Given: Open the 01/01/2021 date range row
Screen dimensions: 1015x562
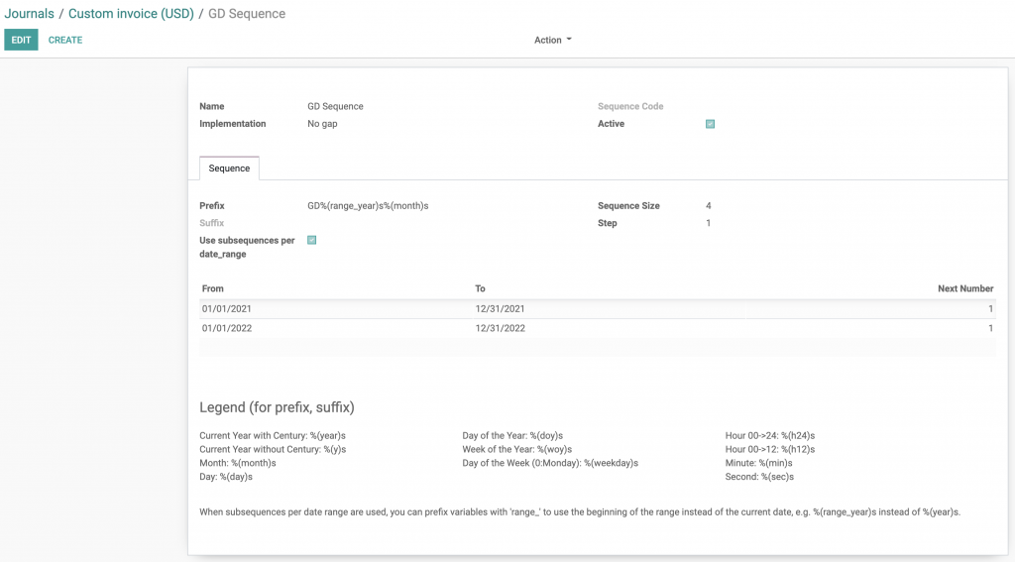Looking at the screenshot, I should click(x=225, y=308).
